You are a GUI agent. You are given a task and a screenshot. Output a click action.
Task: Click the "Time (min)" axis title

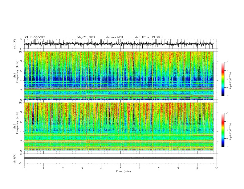click(x=123, y=171)
